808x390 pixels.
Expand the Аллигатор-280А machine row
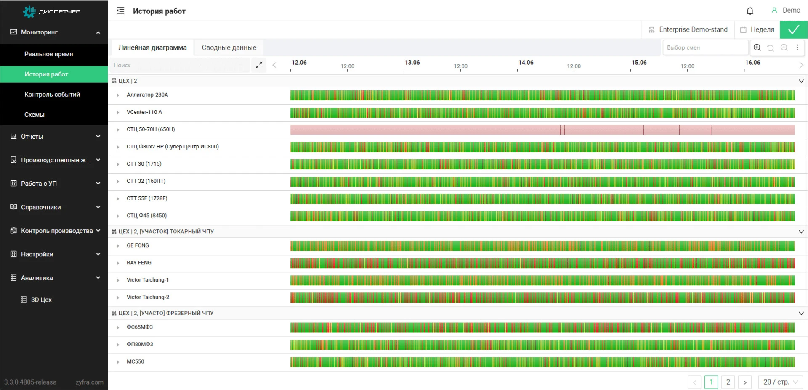point(118,95)
